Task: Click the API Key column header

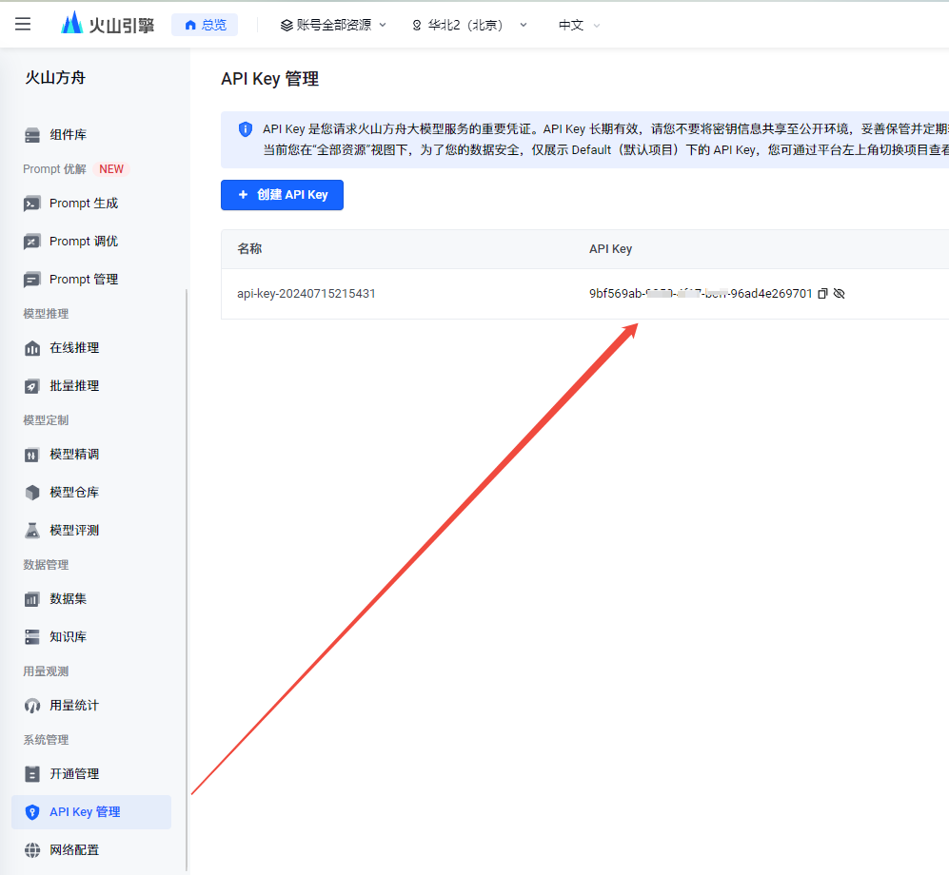Action: pos(611,249)
